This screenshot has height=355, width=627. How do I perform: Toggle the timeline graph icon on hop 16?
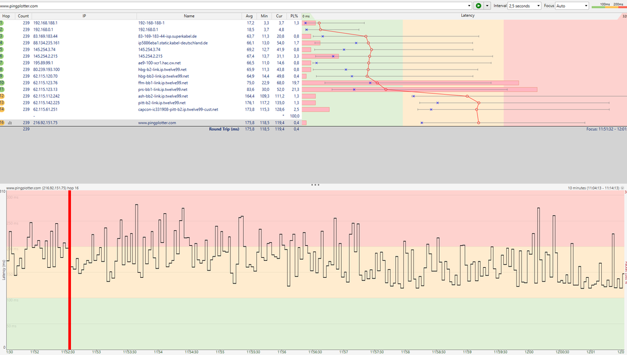click(x=10, y=123)
